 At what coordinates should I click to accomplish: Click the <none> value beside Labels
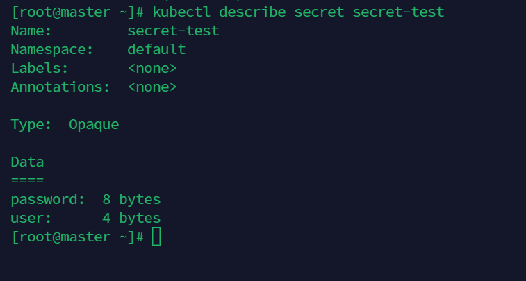(x=152, y=69)
